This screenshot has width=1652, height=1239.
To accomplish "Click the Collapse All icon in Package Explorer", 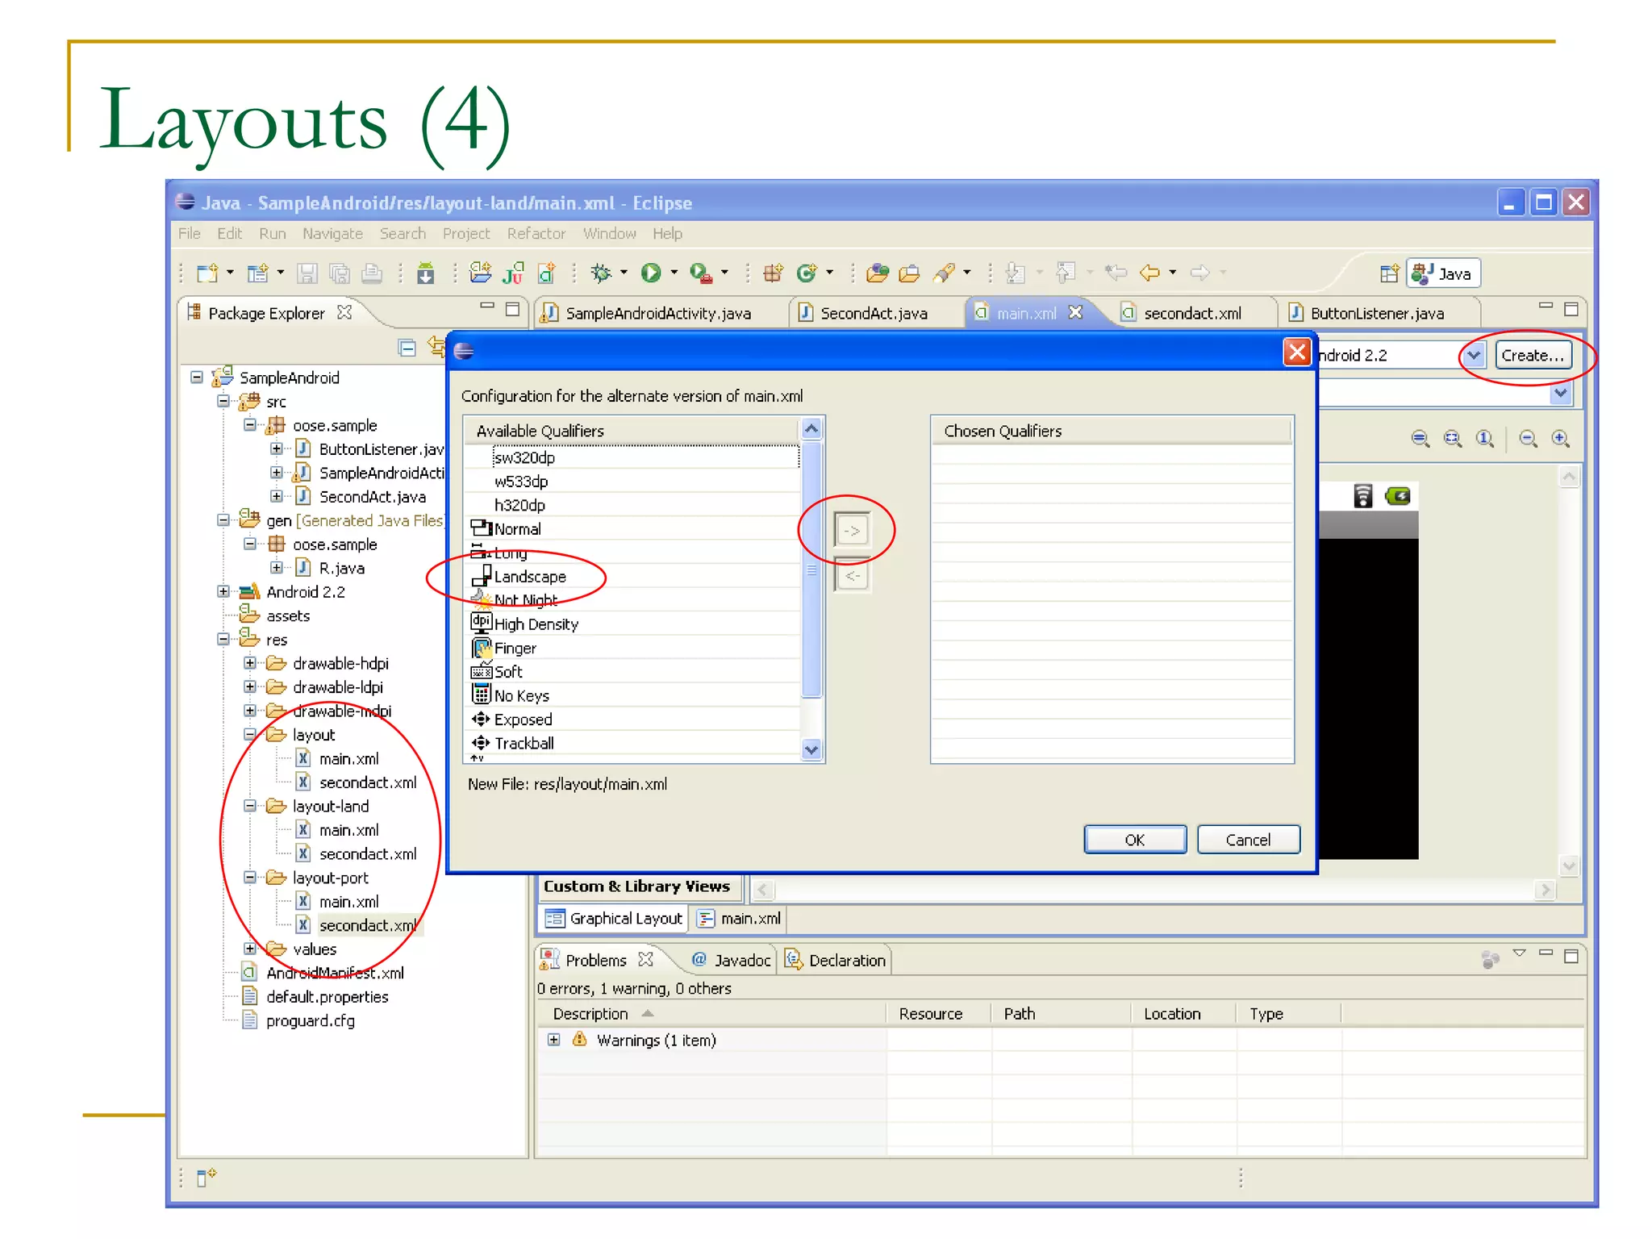I will click(x=407, y=348).
